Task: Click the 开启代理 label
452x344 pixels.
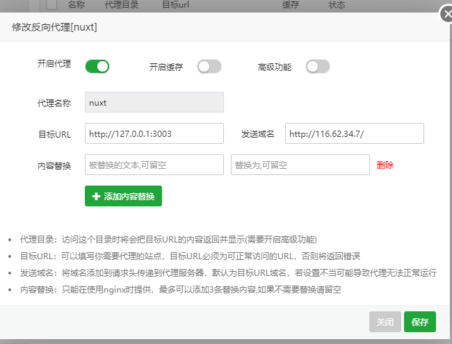Action: 54,63
